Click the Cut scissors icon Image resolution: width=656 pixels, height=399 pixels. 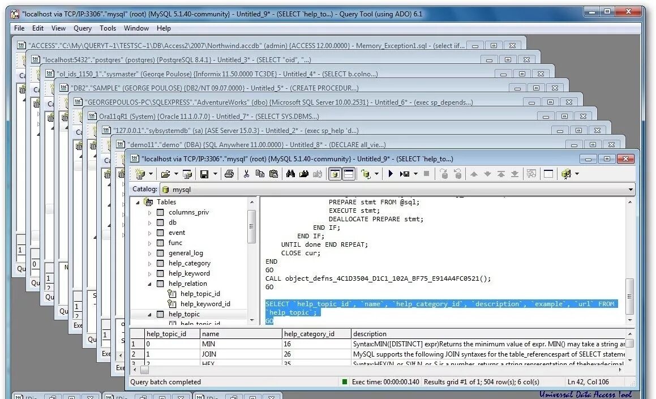[x=246, y=174]
